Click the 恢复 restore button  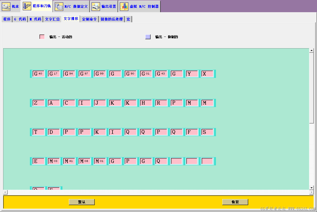235,202
